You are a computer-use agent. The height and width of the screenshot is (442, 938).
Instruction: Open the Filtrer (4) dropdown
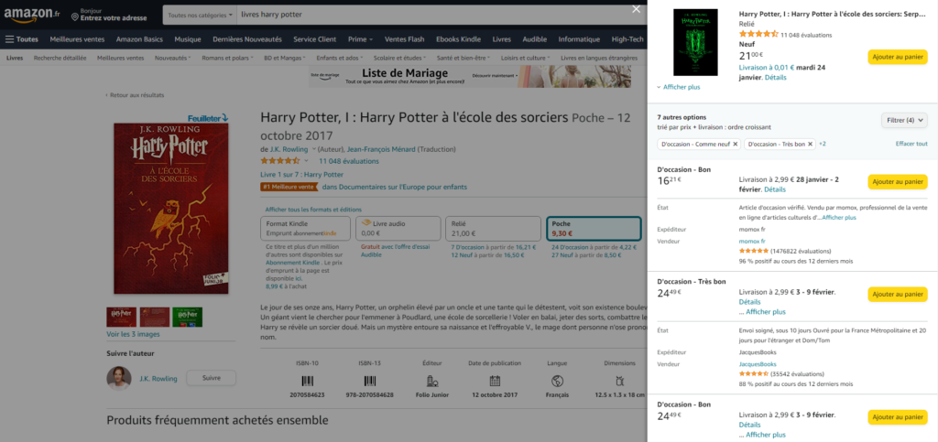904,120
